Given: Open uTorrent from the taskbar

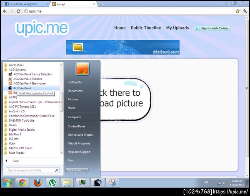Looking at the screenshot, I should point(52,183).
